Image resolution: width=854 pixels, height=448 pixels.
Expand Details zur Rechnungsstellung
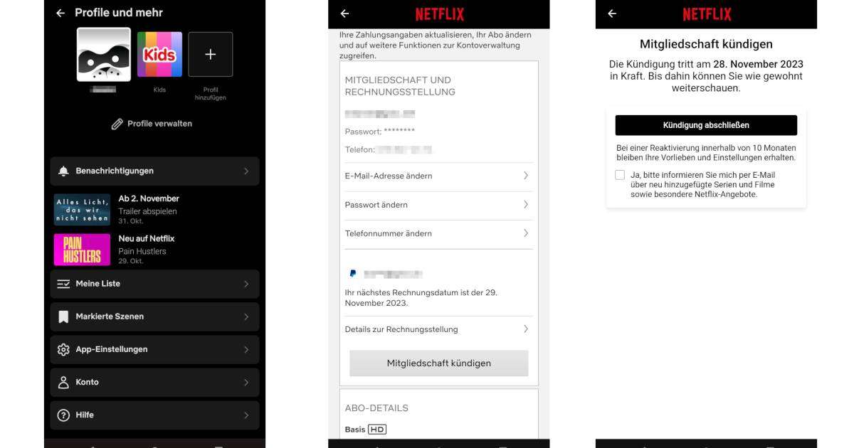coord(438,329)
